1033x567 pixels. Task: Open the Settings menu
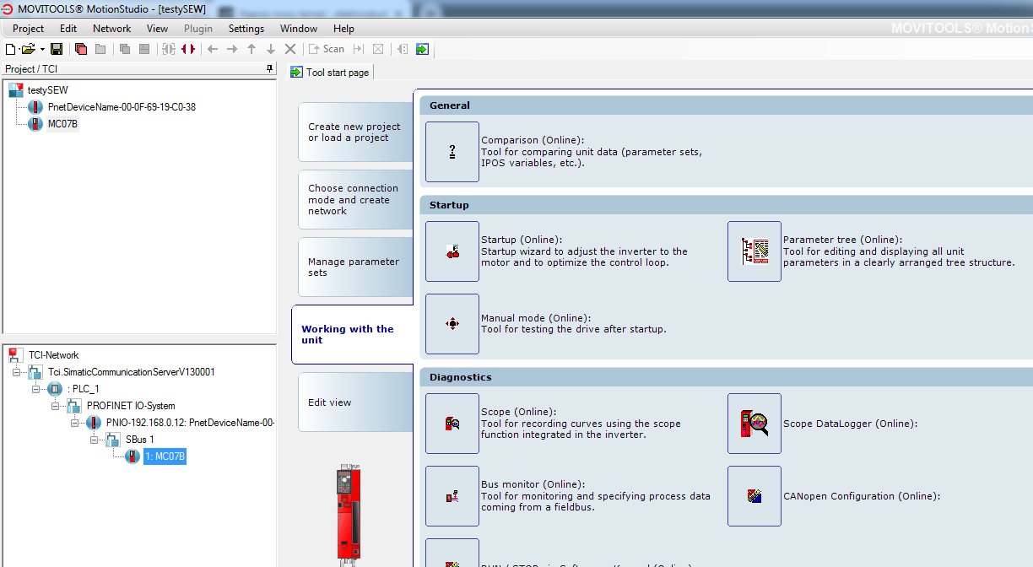click(x=246, y=29)
